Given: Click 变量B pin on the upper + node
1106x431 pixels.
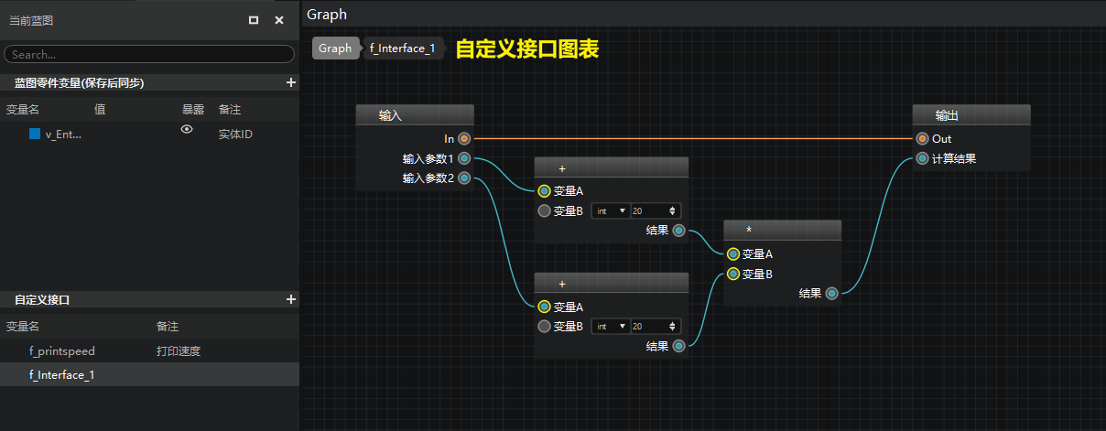Looking at the screenshot, I should (x=545, y=210).
